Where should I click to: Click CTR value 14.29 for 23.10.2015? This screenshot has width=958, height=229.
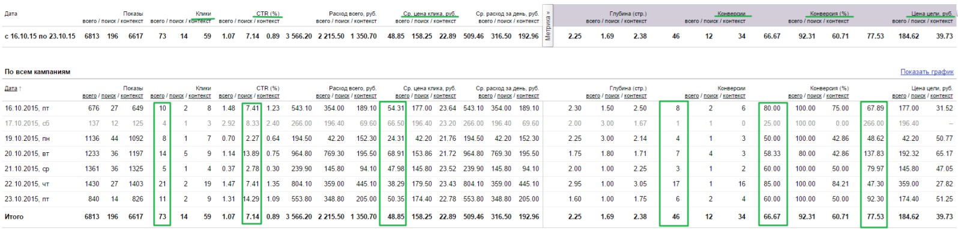pos(252,199)
